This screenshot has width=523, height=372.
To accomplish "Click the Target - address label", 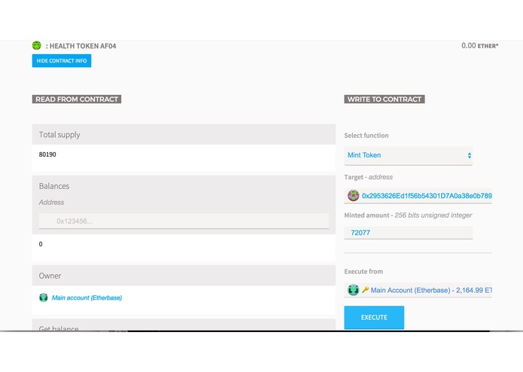I will click(x=368, y=177).
